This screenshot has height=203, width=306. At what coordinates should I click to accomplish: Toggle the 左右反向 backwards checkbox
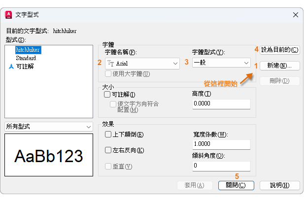point(108,150)
